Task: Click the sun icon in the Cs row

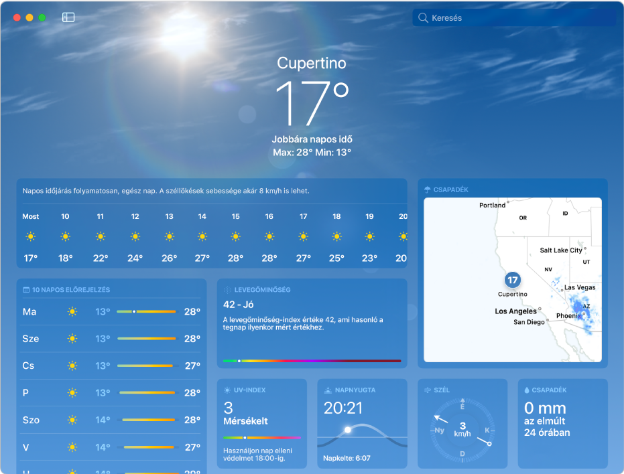Action: point(72,366)
